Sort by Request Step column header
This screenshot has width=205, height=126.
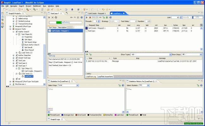click(x=94, y=25)
